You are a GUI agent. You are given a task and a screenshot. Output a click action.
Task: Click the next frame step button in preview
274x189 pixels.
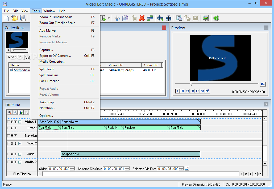point(202,91)
